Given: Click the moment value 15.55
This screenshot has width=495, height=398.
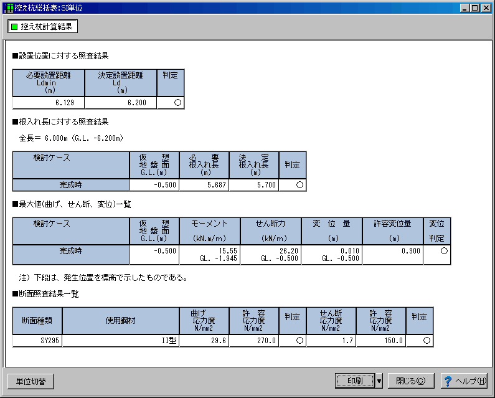Looking at the screenshot, I should coord(228,251).
